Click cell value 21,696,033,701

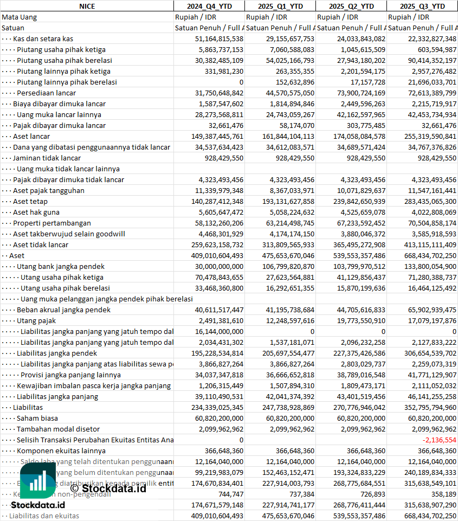click(433, 82)
